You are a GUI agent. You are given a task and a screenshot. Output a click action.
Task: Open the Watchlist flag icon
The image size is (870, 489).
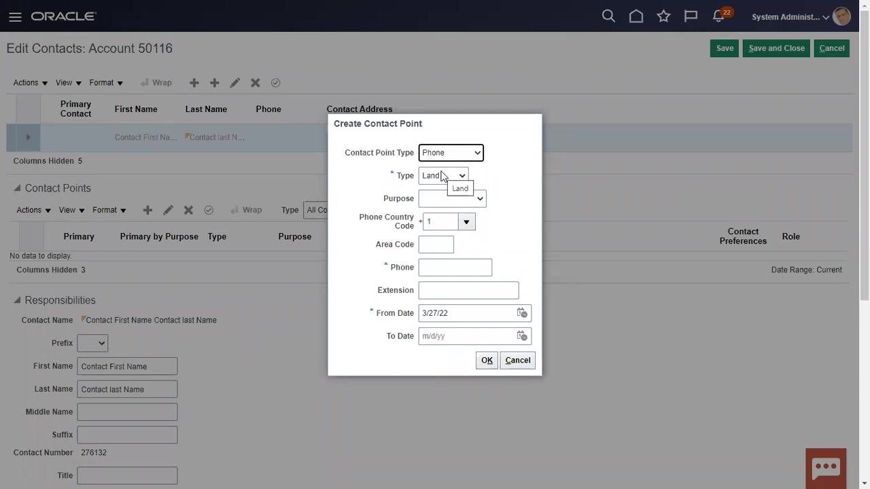coord(691,16)
